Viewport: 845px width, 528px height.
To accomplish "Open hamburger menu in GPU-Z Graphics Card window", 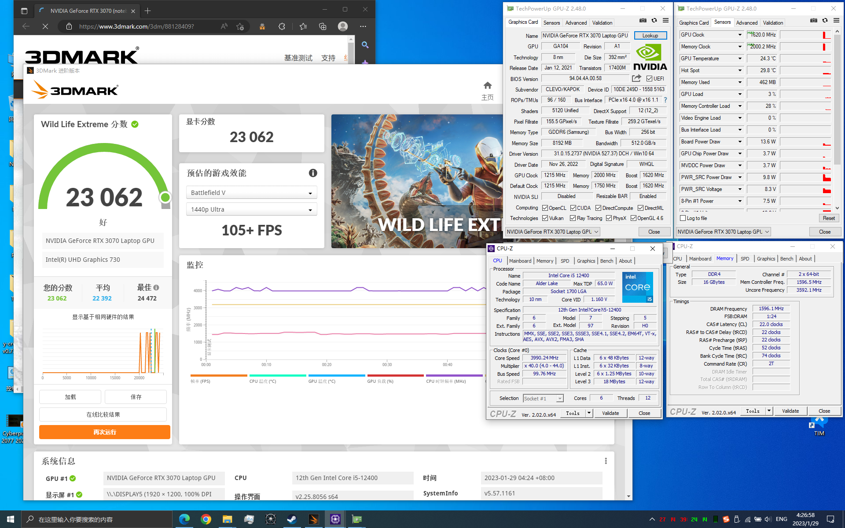I will (665, 21).
